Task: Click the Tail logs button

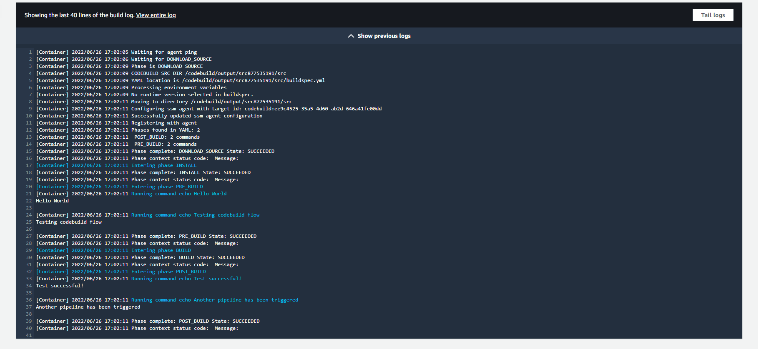Action: click(x=713, y=15)
